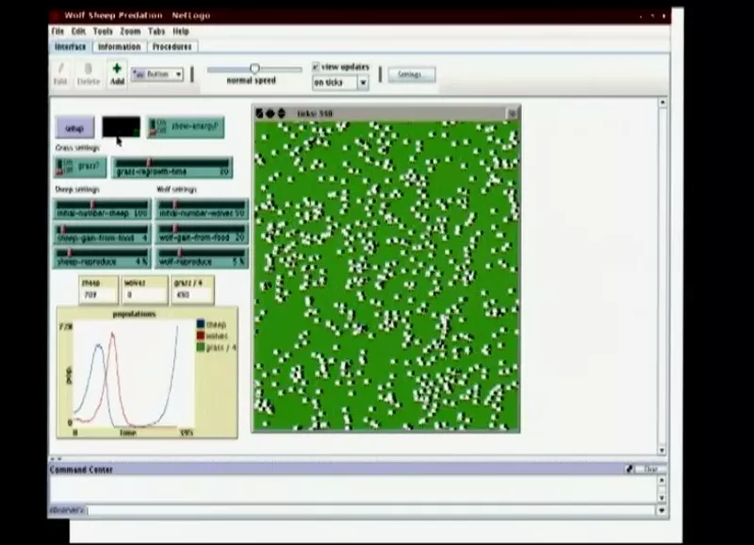Click the first view control icon beside ticks
Screen dimensions: 754x545
[x=260, y=114]
